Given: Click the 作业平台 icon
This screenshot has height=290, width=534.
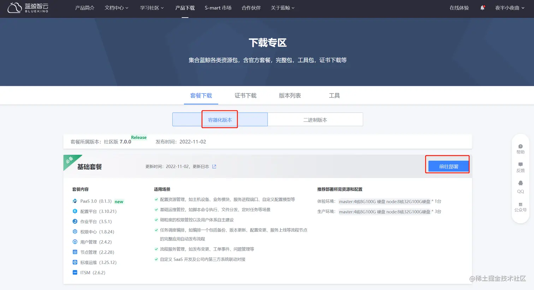Looking at the screenshot, I should [75, 221].
